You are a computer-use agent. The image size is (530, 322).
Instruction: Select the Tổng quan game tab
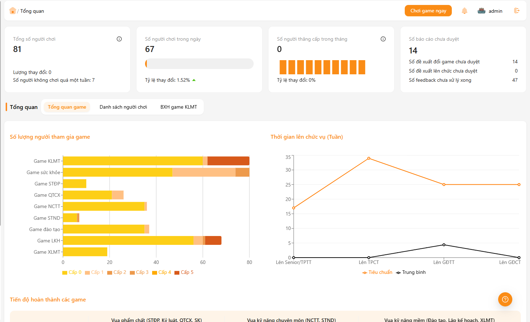point(67,107)
